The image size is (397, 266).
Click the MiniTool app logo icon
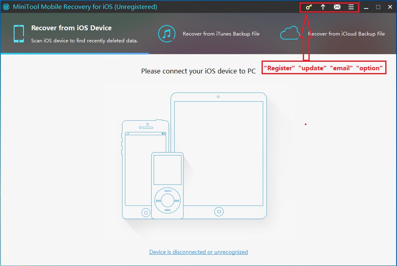coord(6,7)
